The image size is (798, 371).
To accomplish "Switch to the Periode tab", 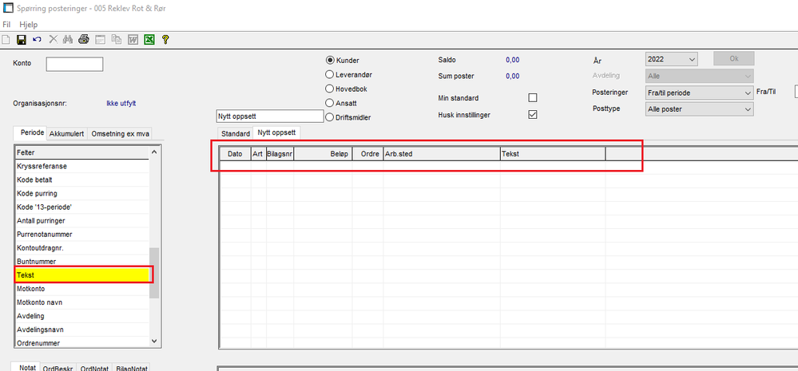I will (x=30, y=133).
